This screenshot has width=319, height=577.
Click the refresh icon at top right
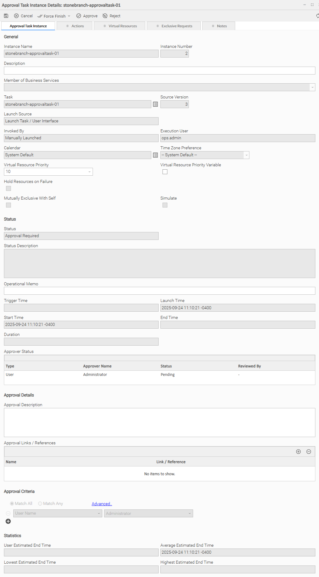317,16
